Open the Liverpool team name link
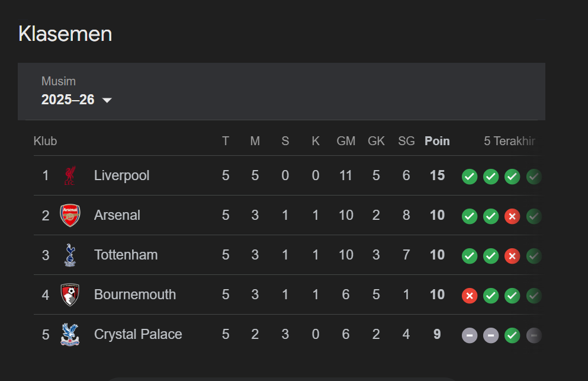 (x=121, y=175)
